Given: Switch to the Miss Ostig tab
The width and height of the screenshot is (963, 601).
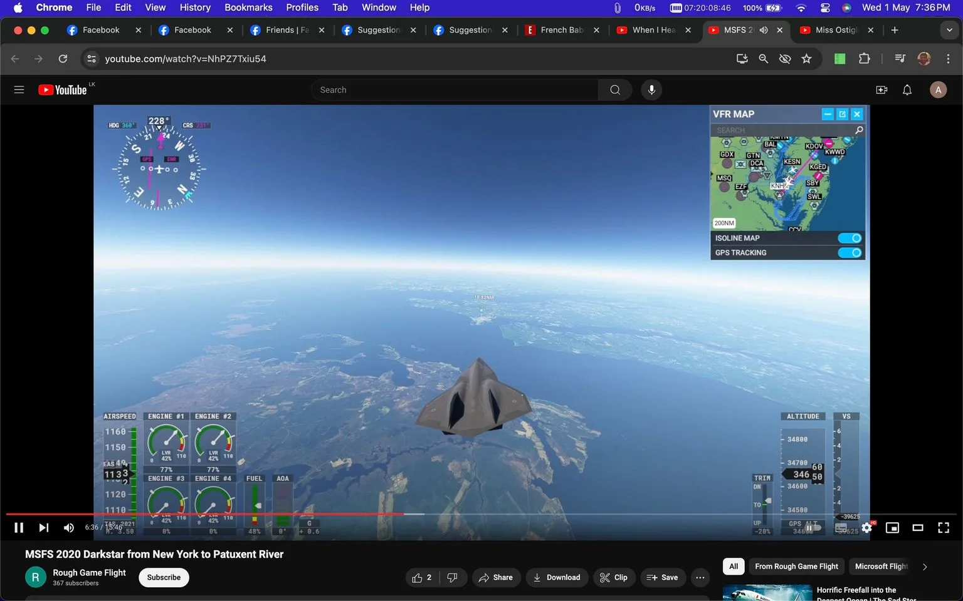Looking at the screenshot, I should click(x=834, y=29).
